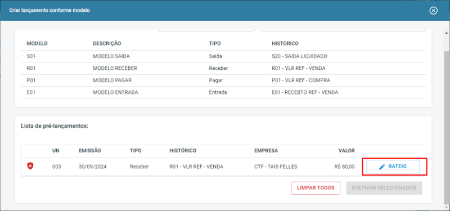Image resolution: width=450 pixels, height=211 pixels.
Task: Click the red shield remove icon on row 003
Action: [30, 166]
